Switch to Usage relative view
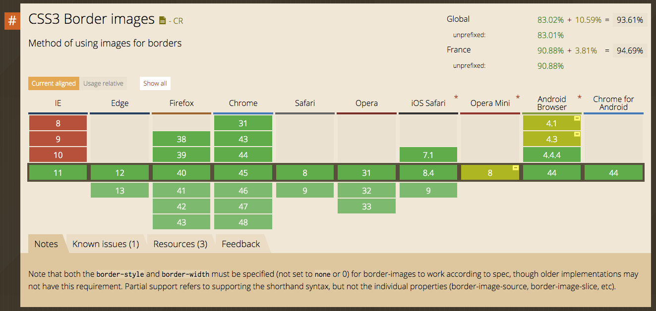This screenshot has height=311, width=656. point(103,83)
